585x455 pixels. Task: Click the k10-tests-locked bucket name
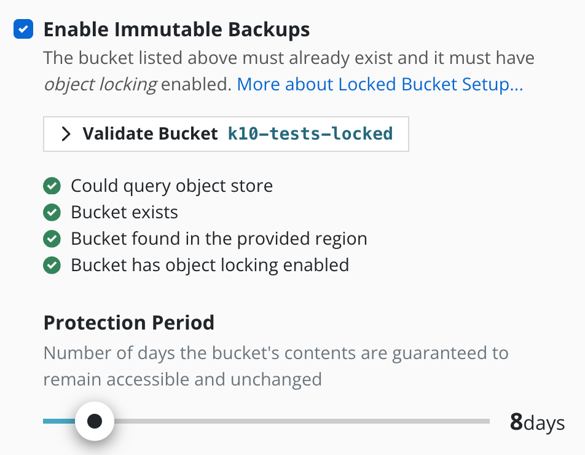310,134
